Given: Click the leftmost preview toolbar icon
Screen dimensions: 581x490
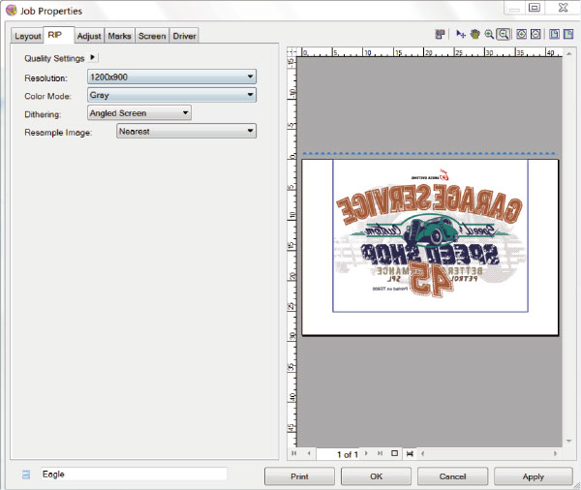Looking at the screenshot, I should pyautogui.click(x=441, y=34).
